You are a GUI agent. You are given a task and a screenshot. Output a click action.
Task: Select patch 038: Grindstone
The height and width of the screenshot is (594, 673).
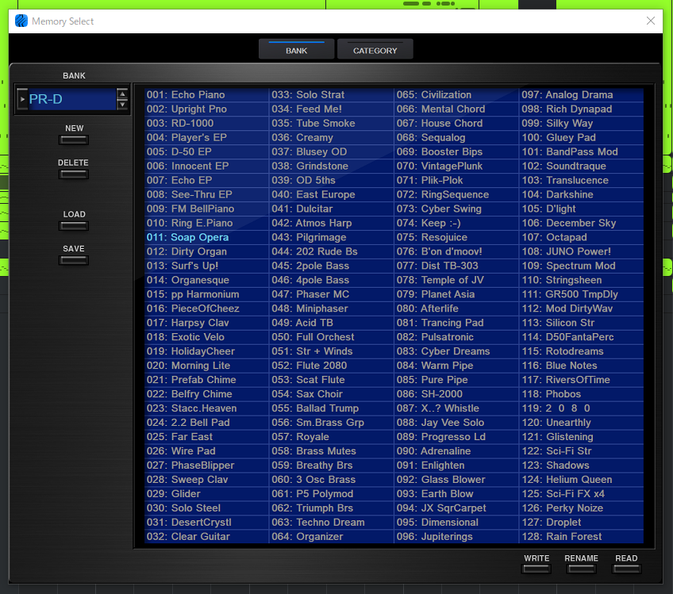tap(332, 166)
